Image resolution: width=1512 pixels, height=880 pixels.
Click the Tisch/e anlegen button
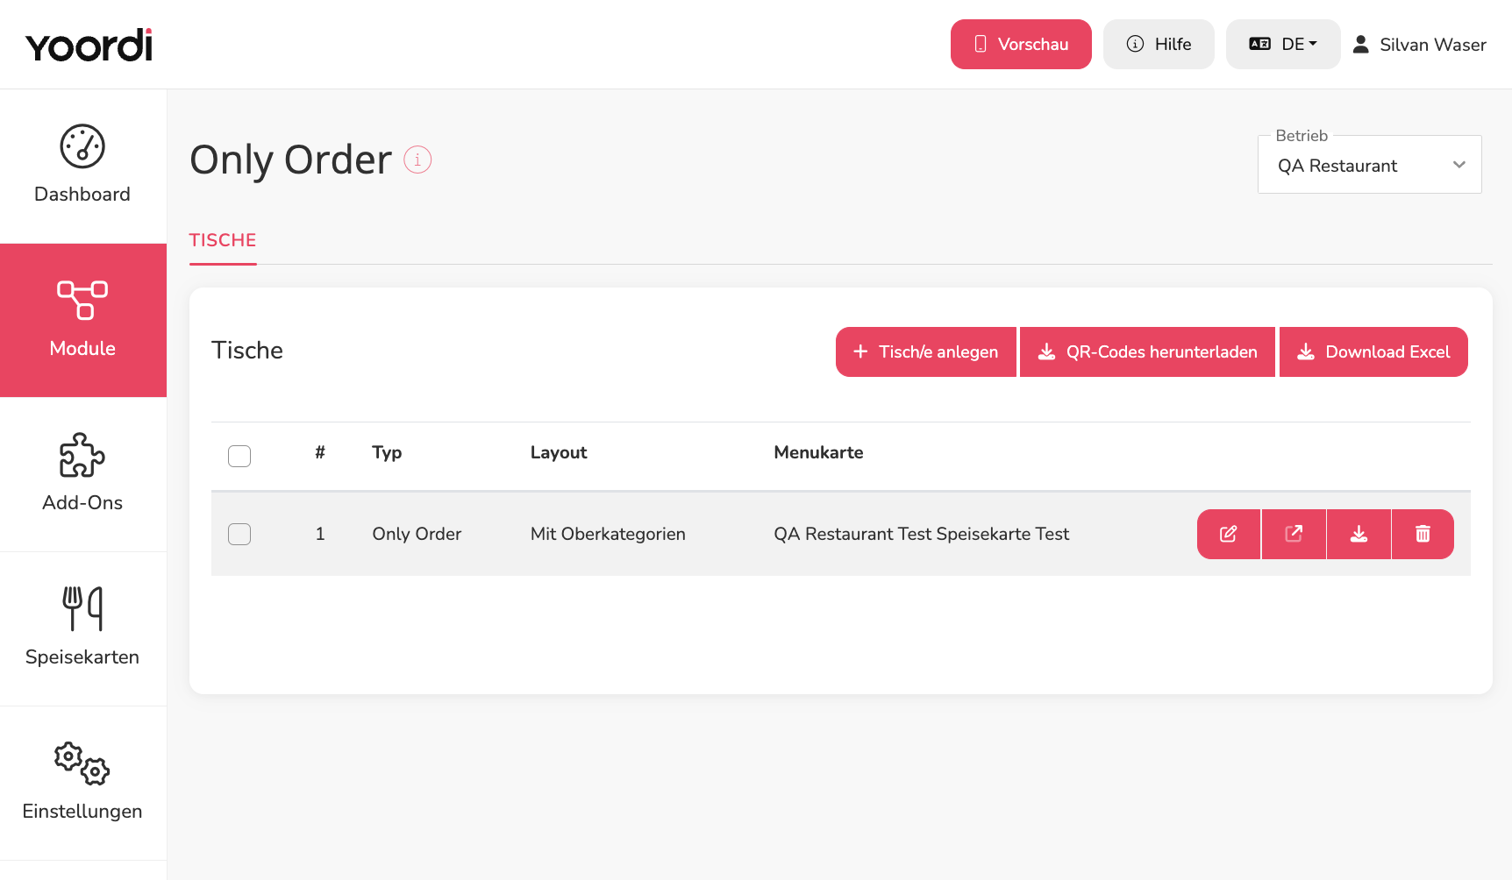point(926,351)
